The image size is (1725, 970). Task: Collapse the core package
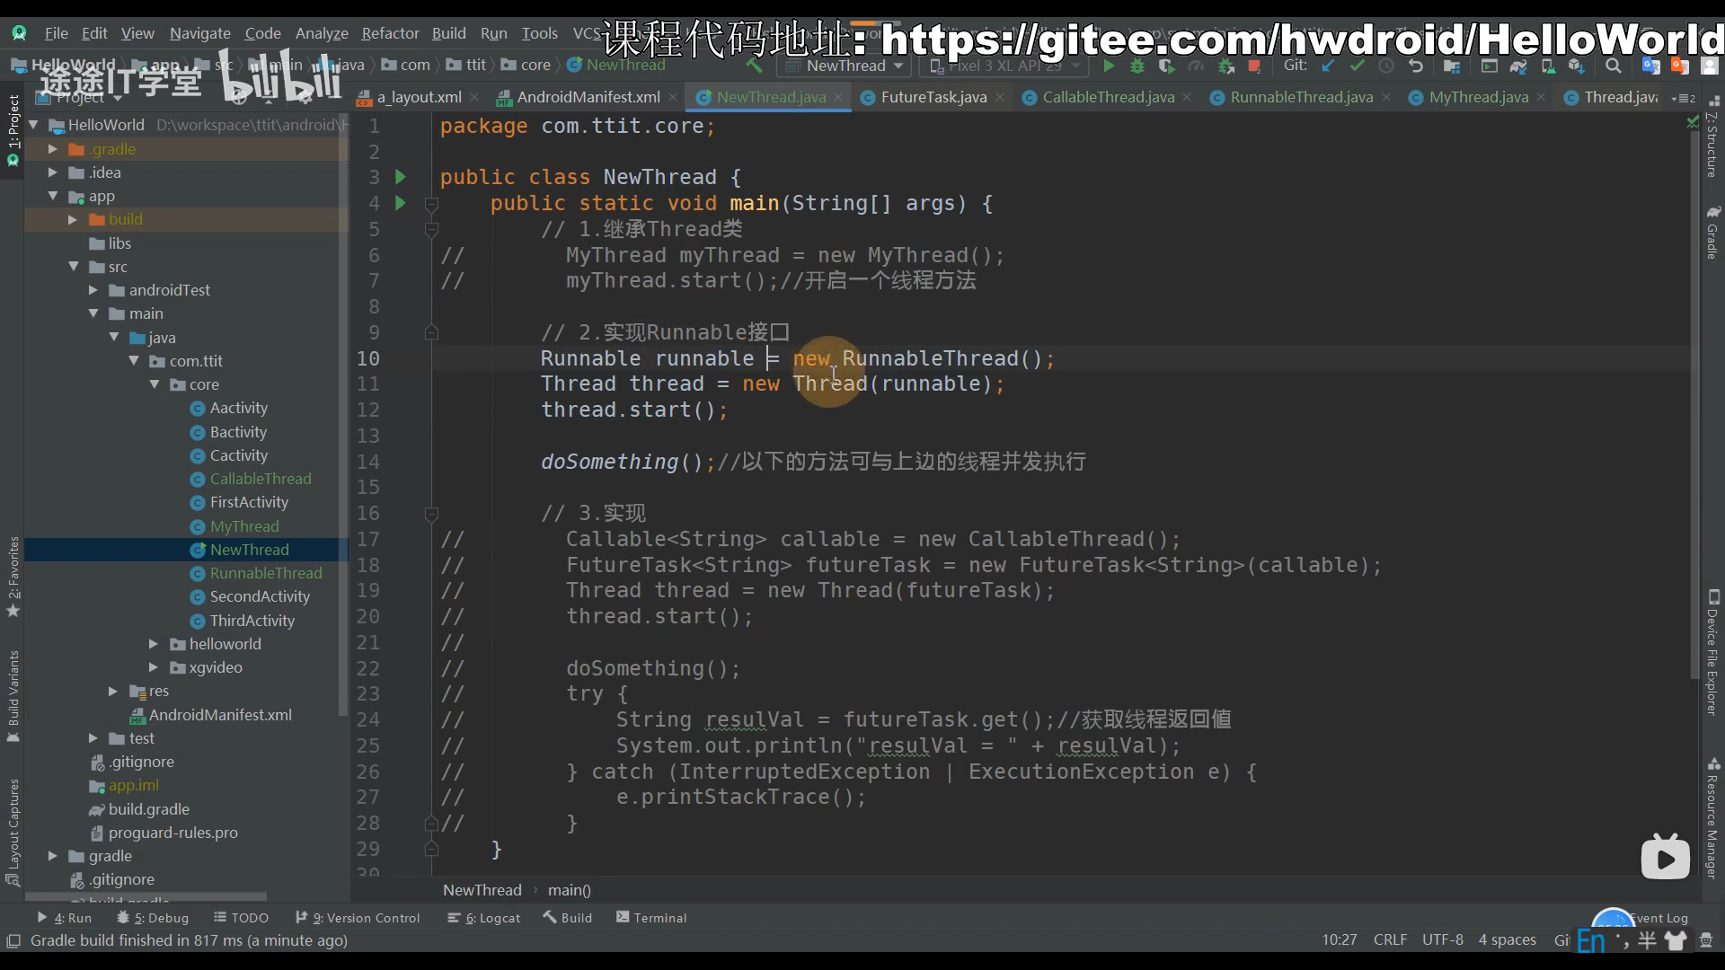coord(154,384)
